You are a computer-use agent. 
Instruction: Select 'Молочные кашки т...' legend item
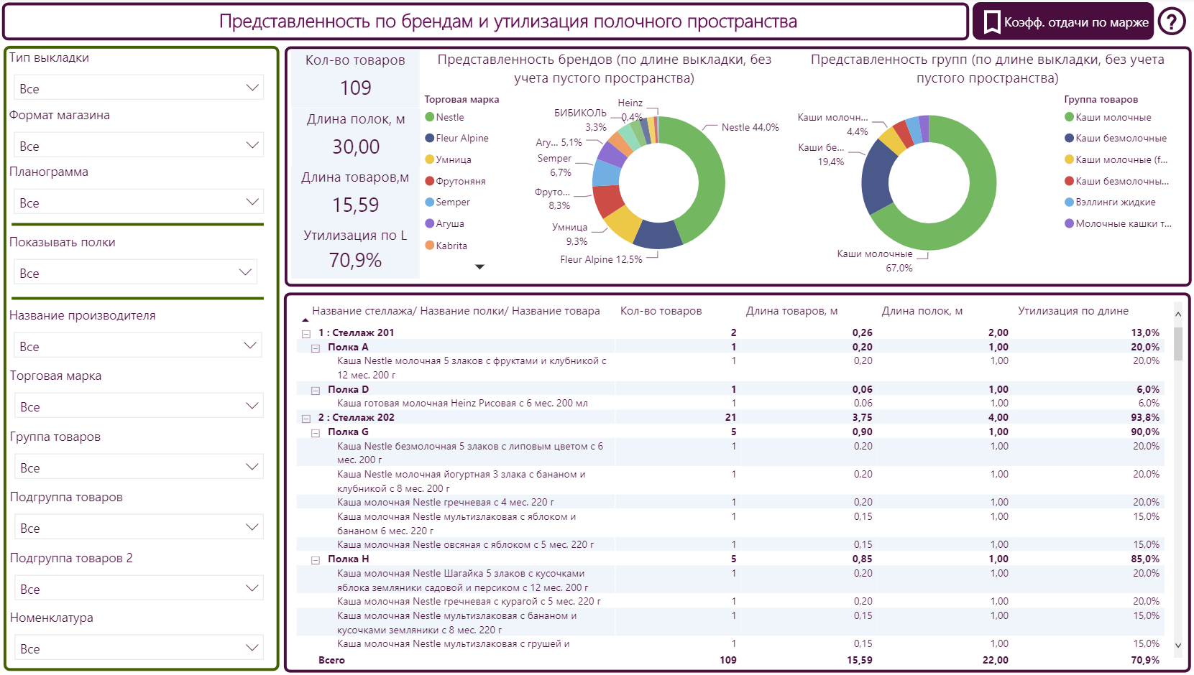1118,223
